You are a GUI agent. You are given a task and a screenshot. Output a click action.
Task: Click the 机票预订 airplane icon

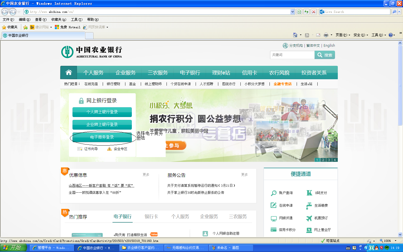click(309, 218)
